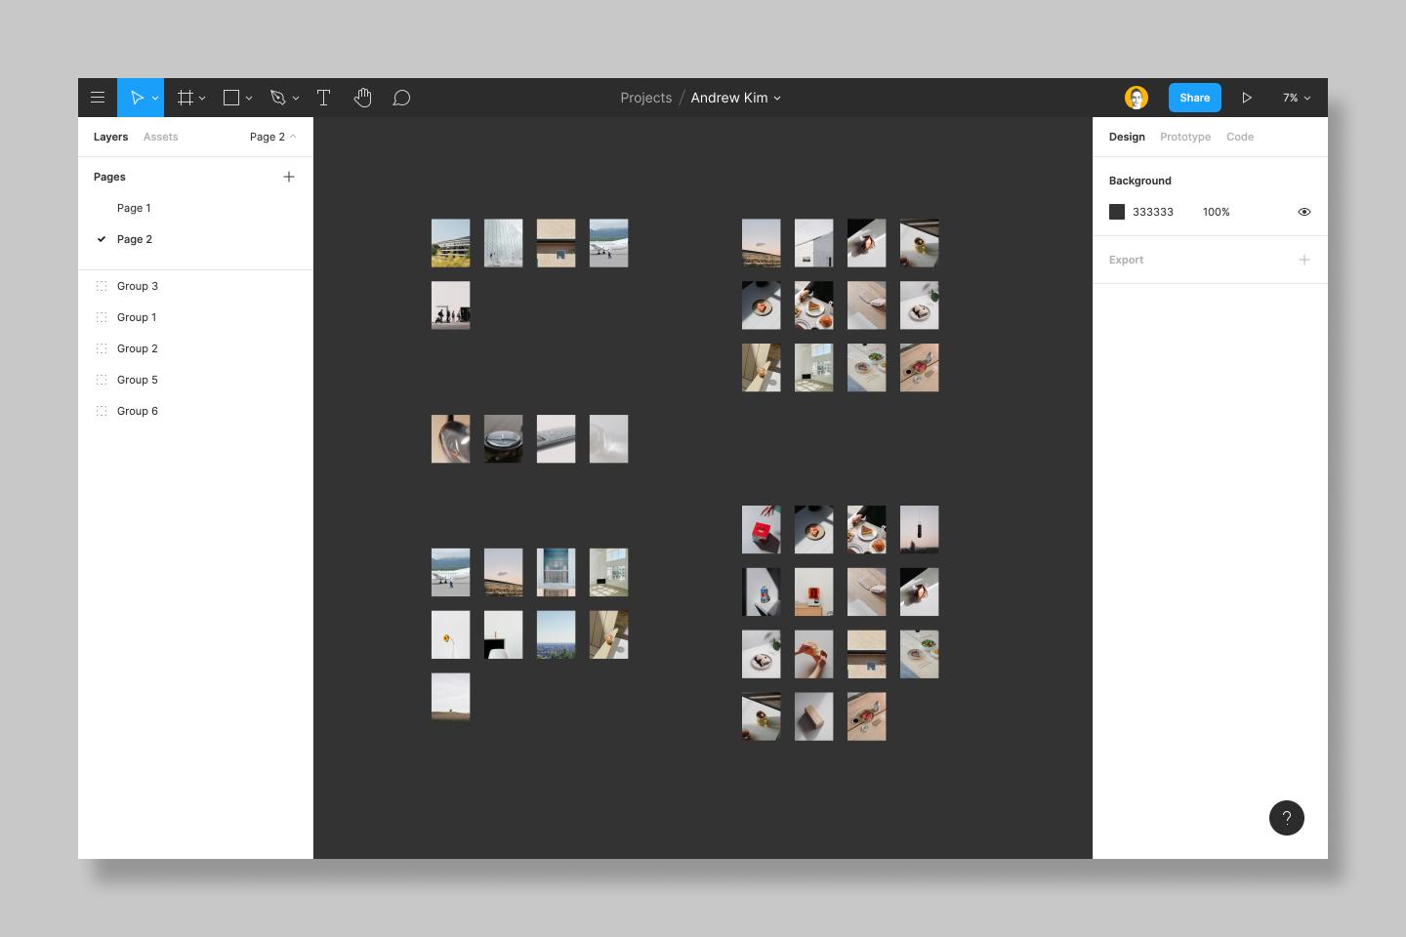Select the Rectangle shape tool

231,98
